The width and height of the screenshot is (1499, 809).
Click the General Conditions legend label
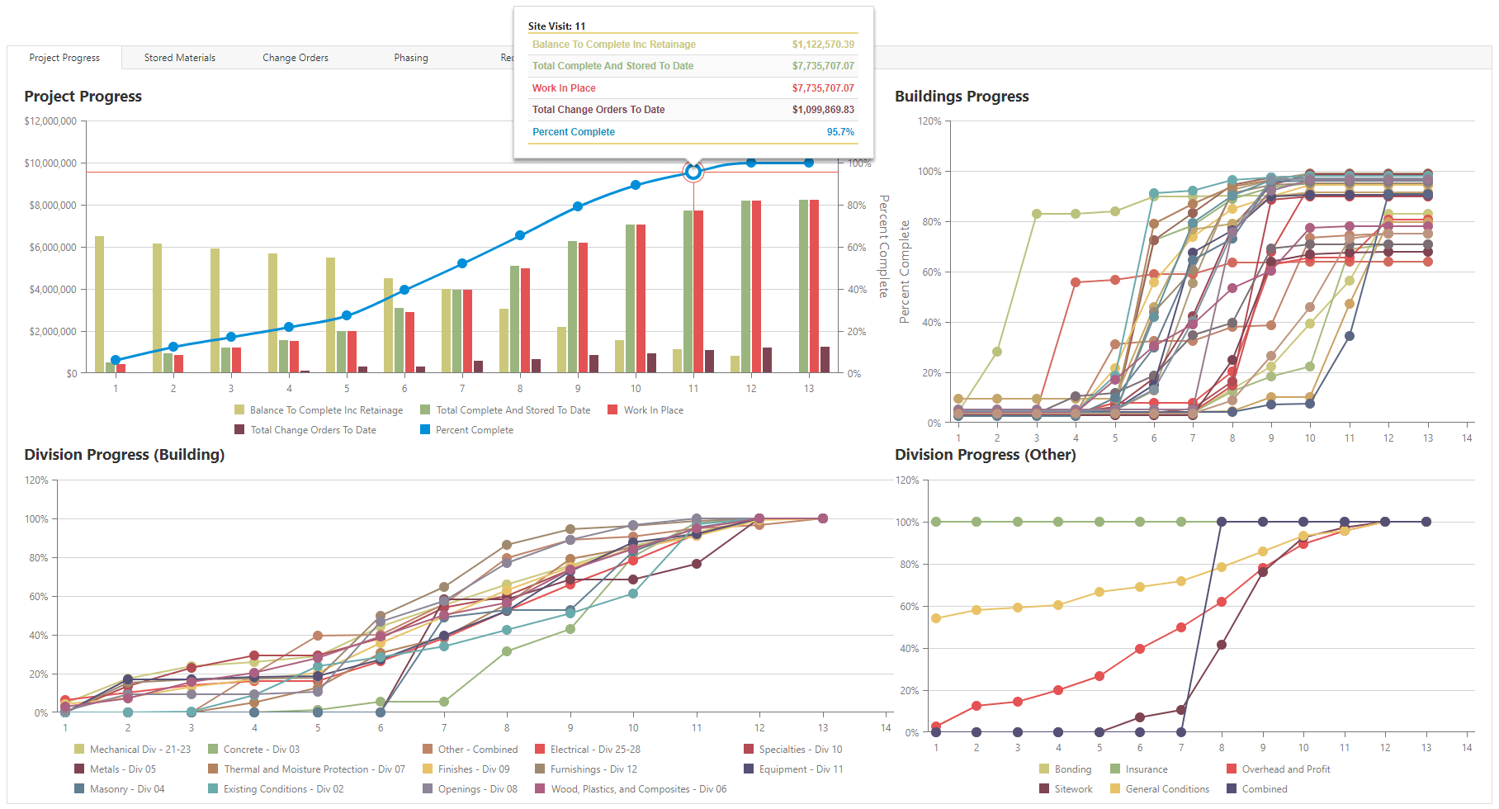tap(1166, 789)
